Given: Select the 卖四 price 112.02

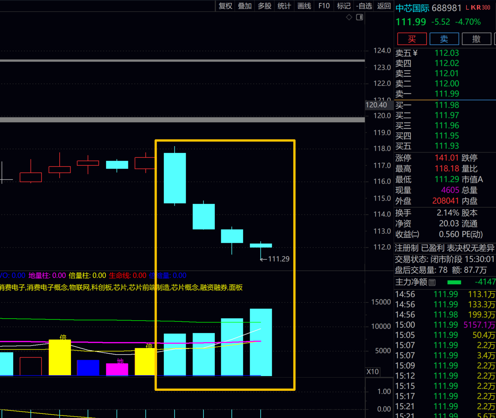Looking at the screenshot, I should pyautogui.click(x=447, y=63).
